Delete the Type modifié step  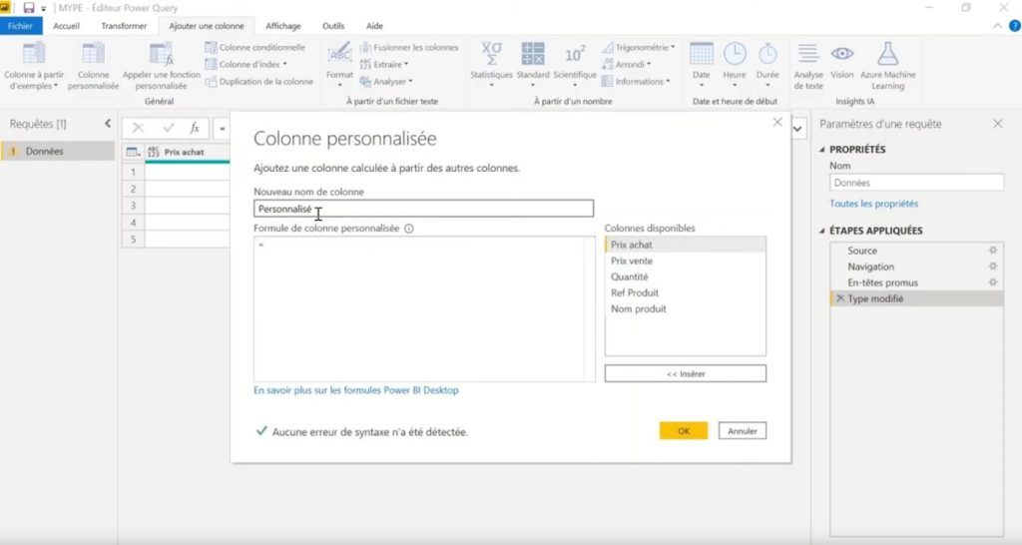(840, 298)
